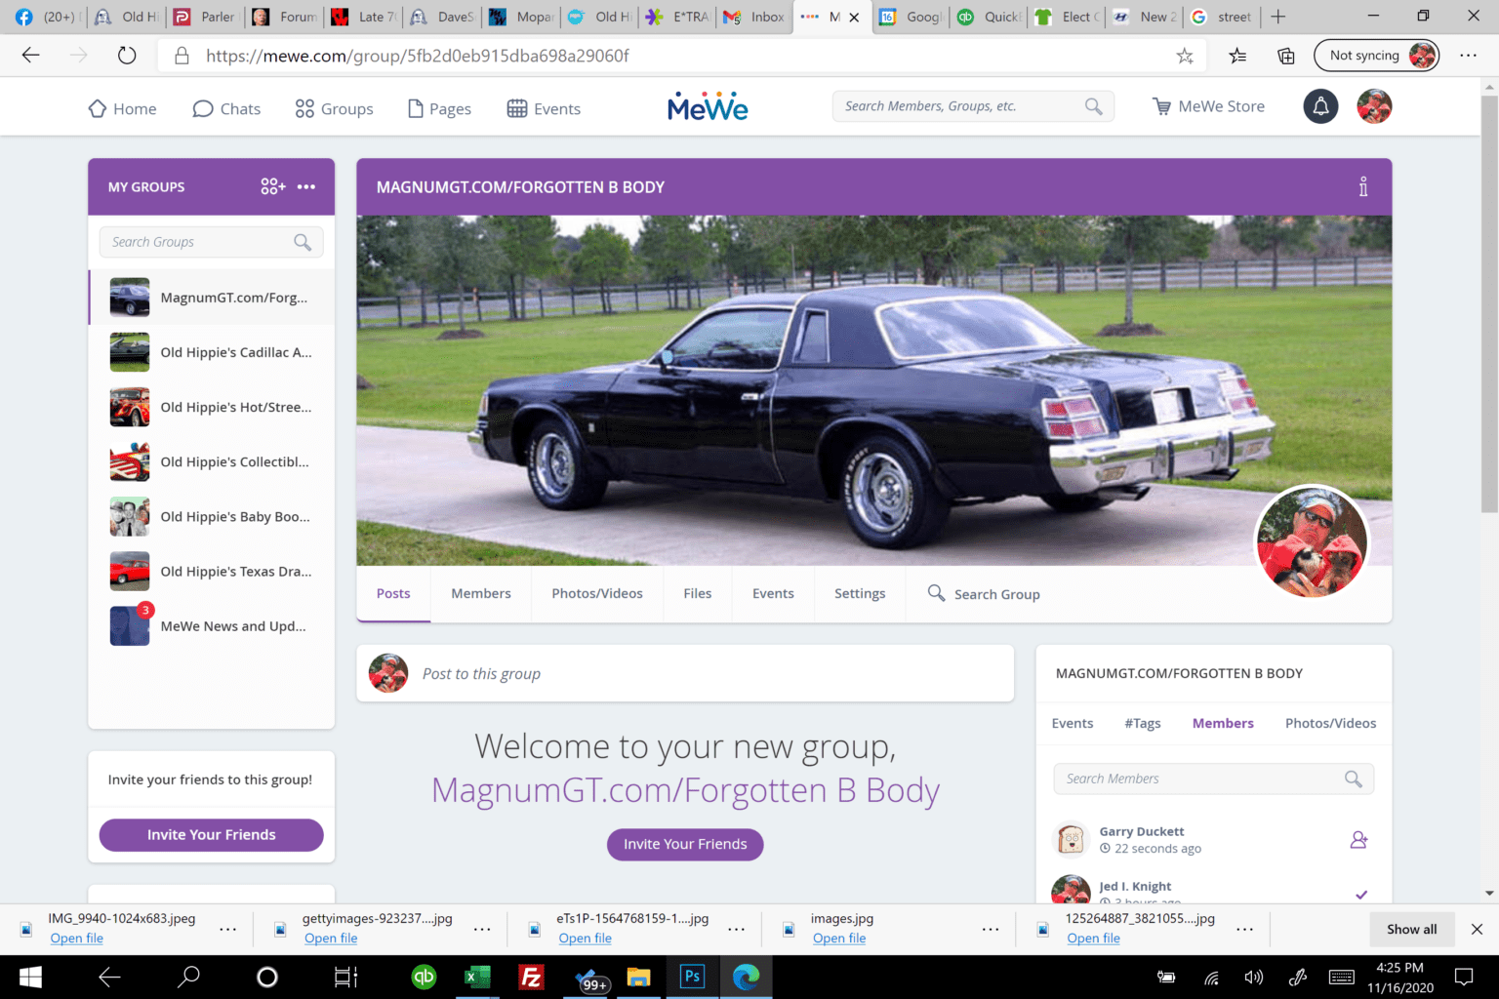1499x999 pixels.
Task: Open the group Settings tab
Action: click(x=860, y=593)
